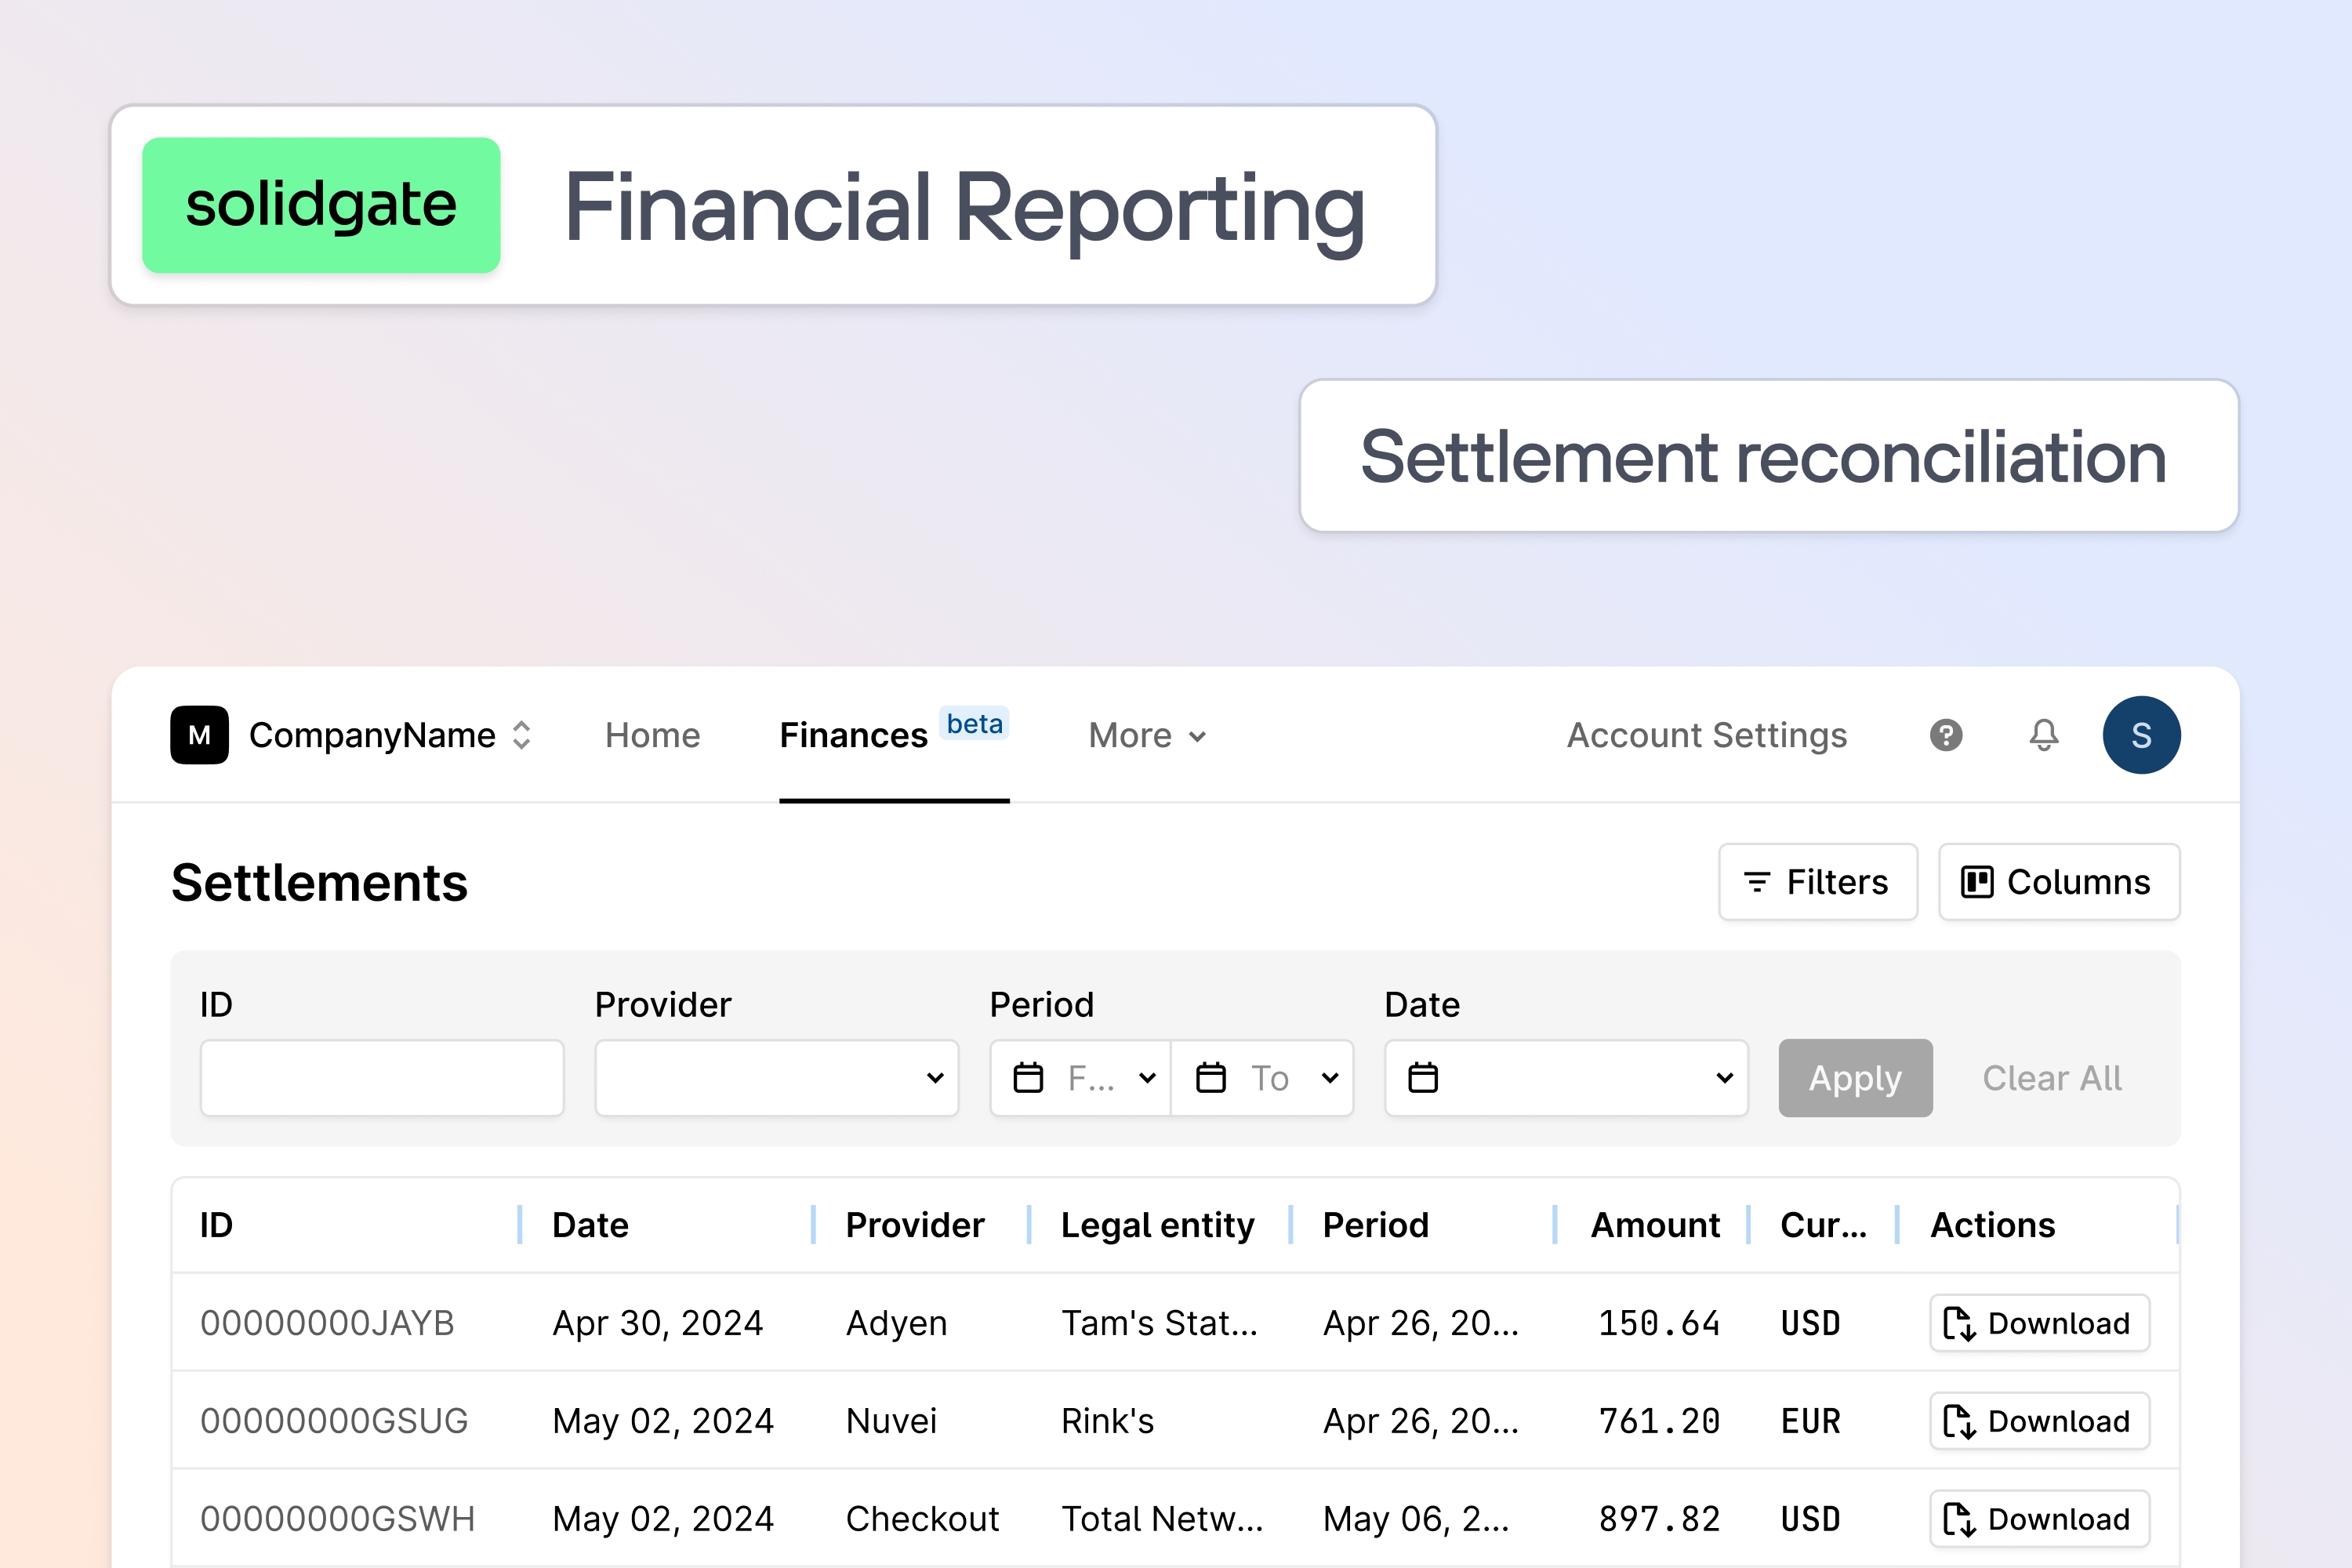Click the CompanyName workspace logo
This screenshot has height=1568, width=2352.
tap(198, 735)
